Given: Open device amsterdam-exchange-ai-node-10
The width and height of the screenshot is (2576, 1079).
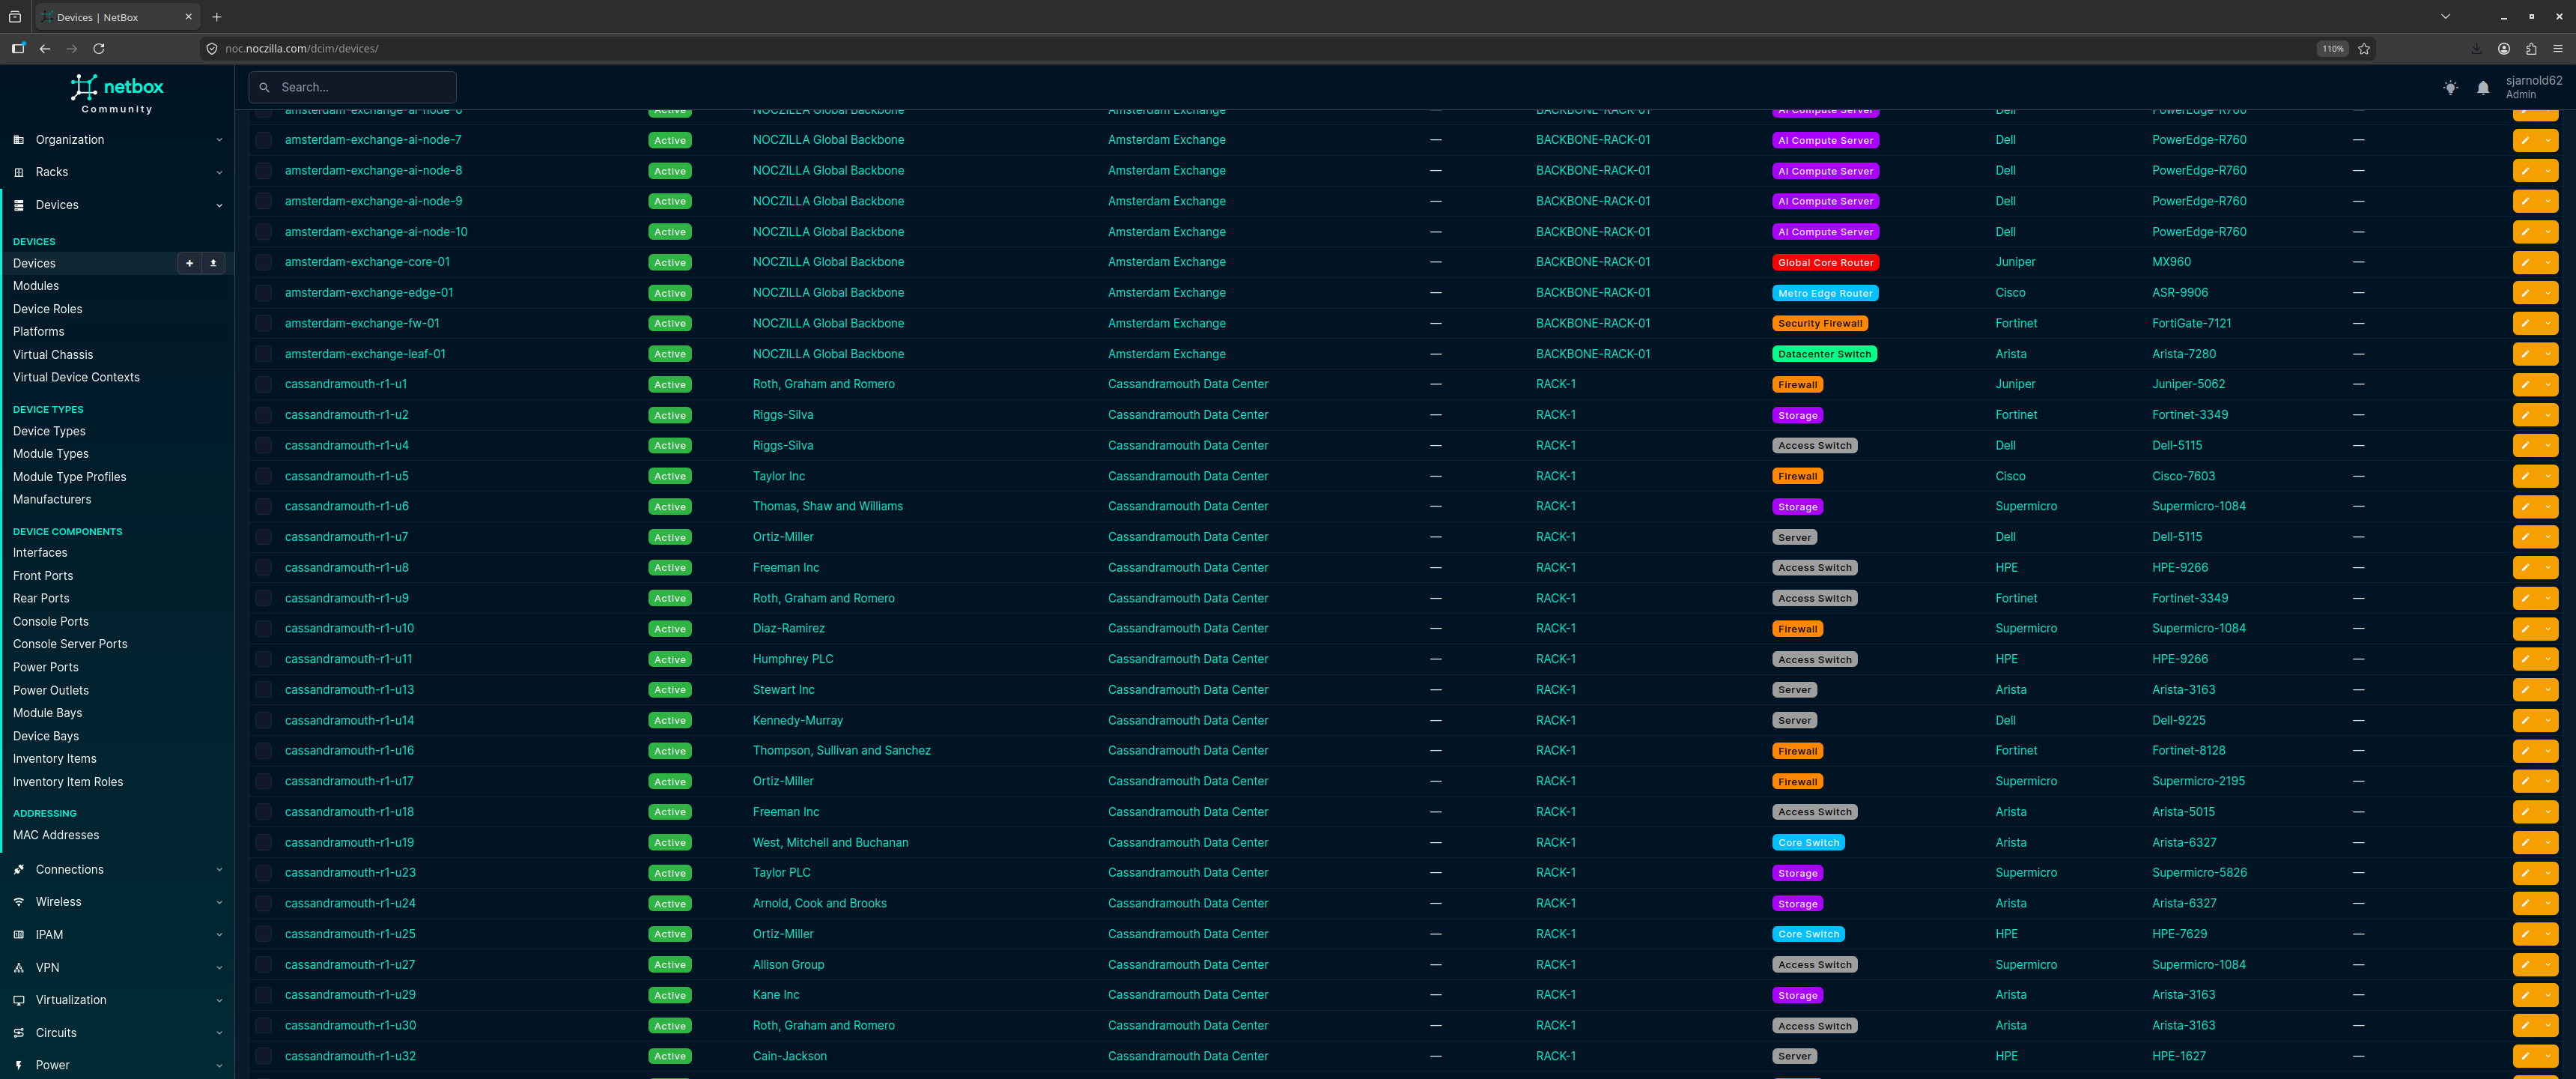Looking at the screenshot, I should coord(376,232).
